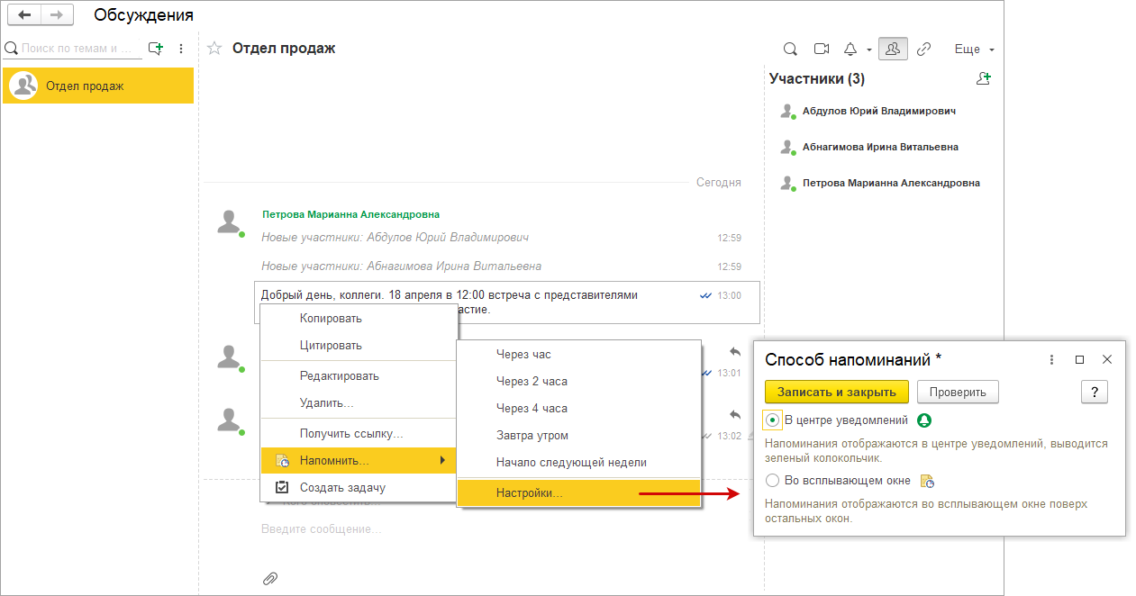Attach a file with the paperclip icon
The image size is (1136, 596).
click(269, 578)
